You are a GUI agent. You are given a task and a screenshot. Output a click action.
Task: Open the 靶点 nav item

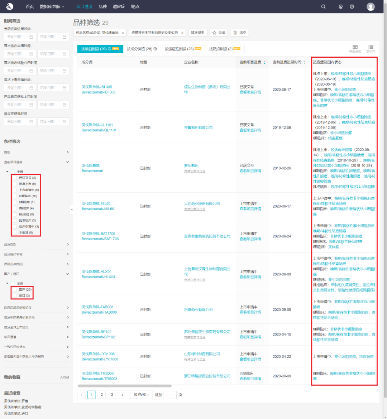click(135, 7)
